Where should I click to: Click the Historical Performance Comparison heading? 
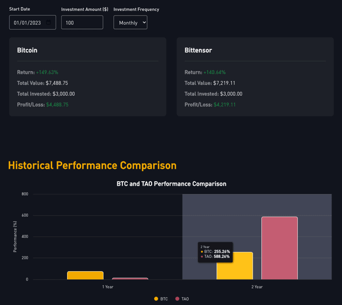click(x=92, y=165)
